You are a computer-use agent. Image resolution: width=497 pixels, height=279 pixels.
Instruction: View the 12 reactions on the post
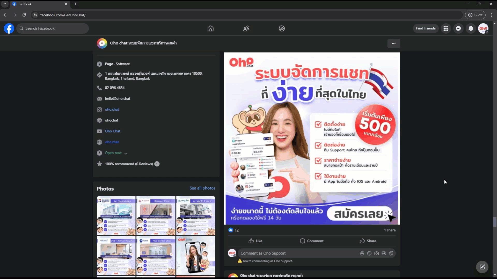(x=233, y=230)
